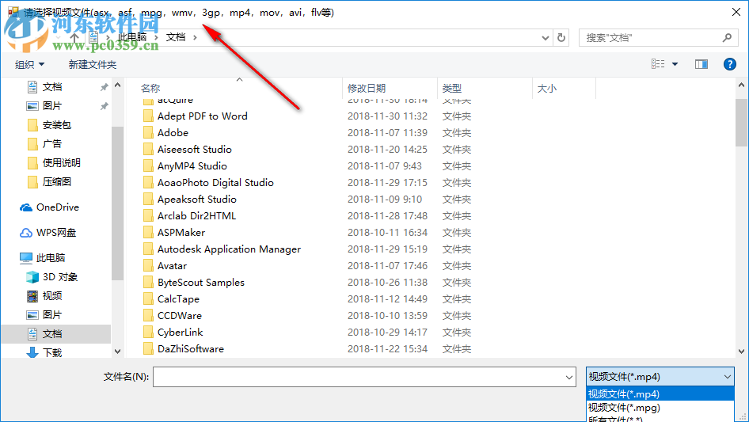The image size is (749, 422).
Task: Select the Arclab Dir2HTML folder
Action: [x=190, y=216]
